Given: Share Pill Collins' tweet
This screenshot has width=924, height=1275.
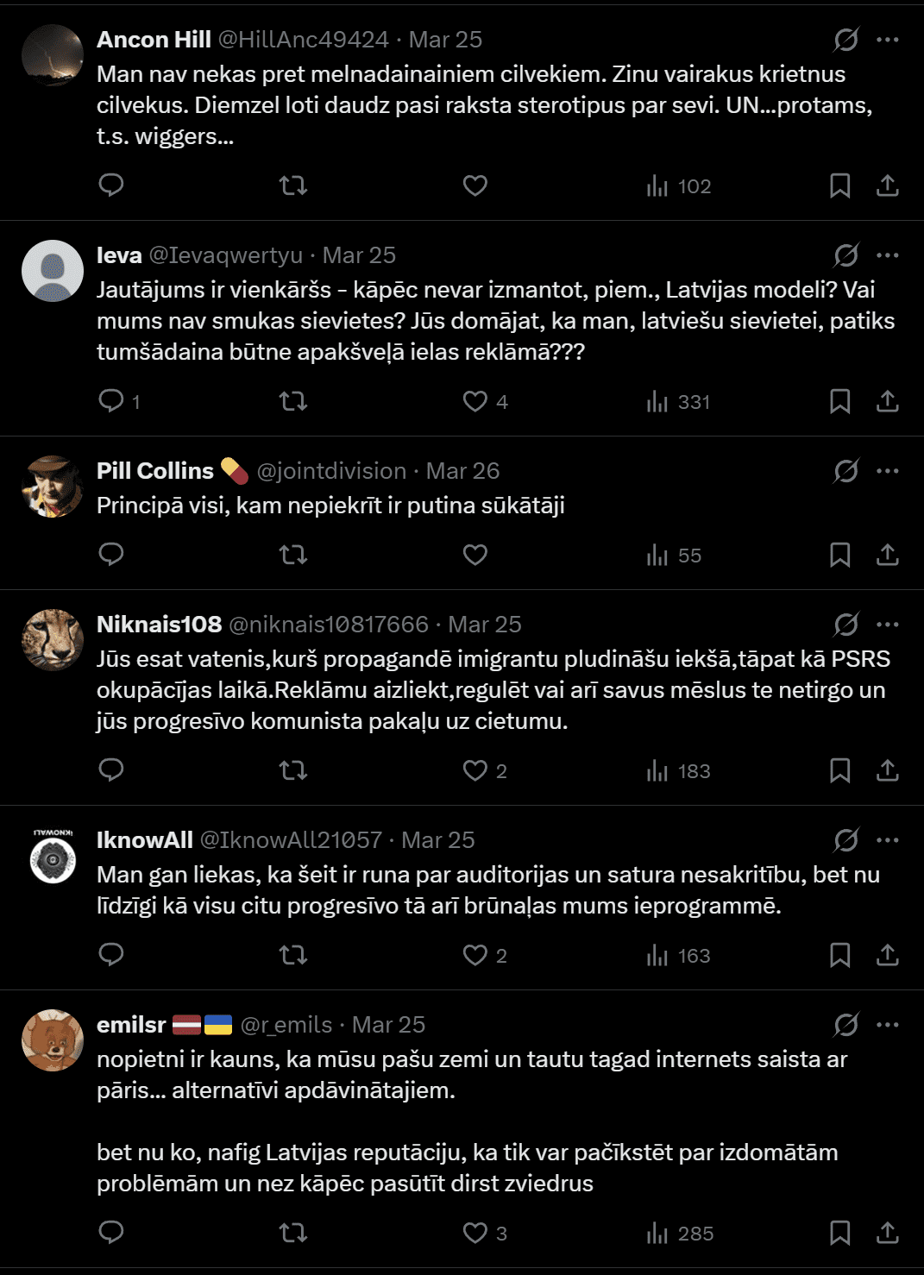Looking at the screenshot, I should [888, 555].
